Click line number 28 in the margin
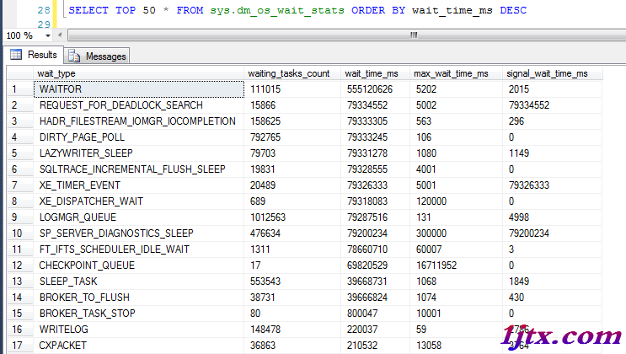The width and height of the screenshot is (626, 354). pyautogui.click(x=44, y=10)
